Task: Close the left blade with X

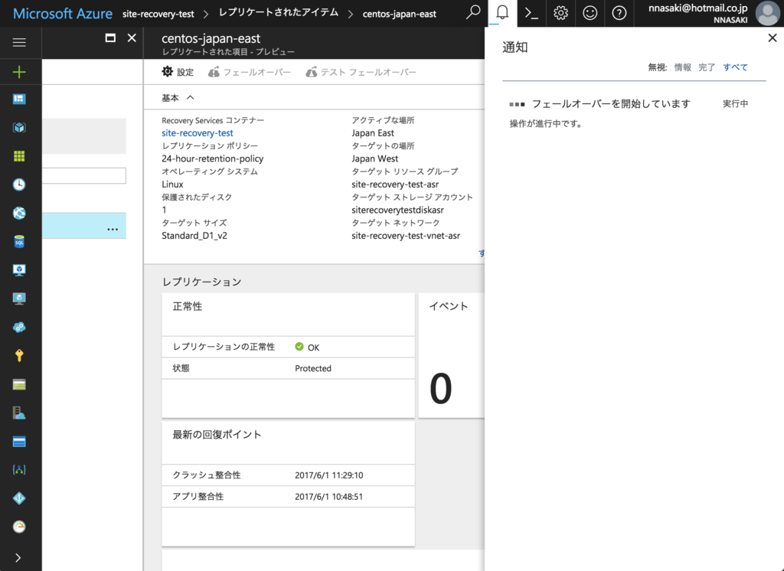Action: pos(132,38)
